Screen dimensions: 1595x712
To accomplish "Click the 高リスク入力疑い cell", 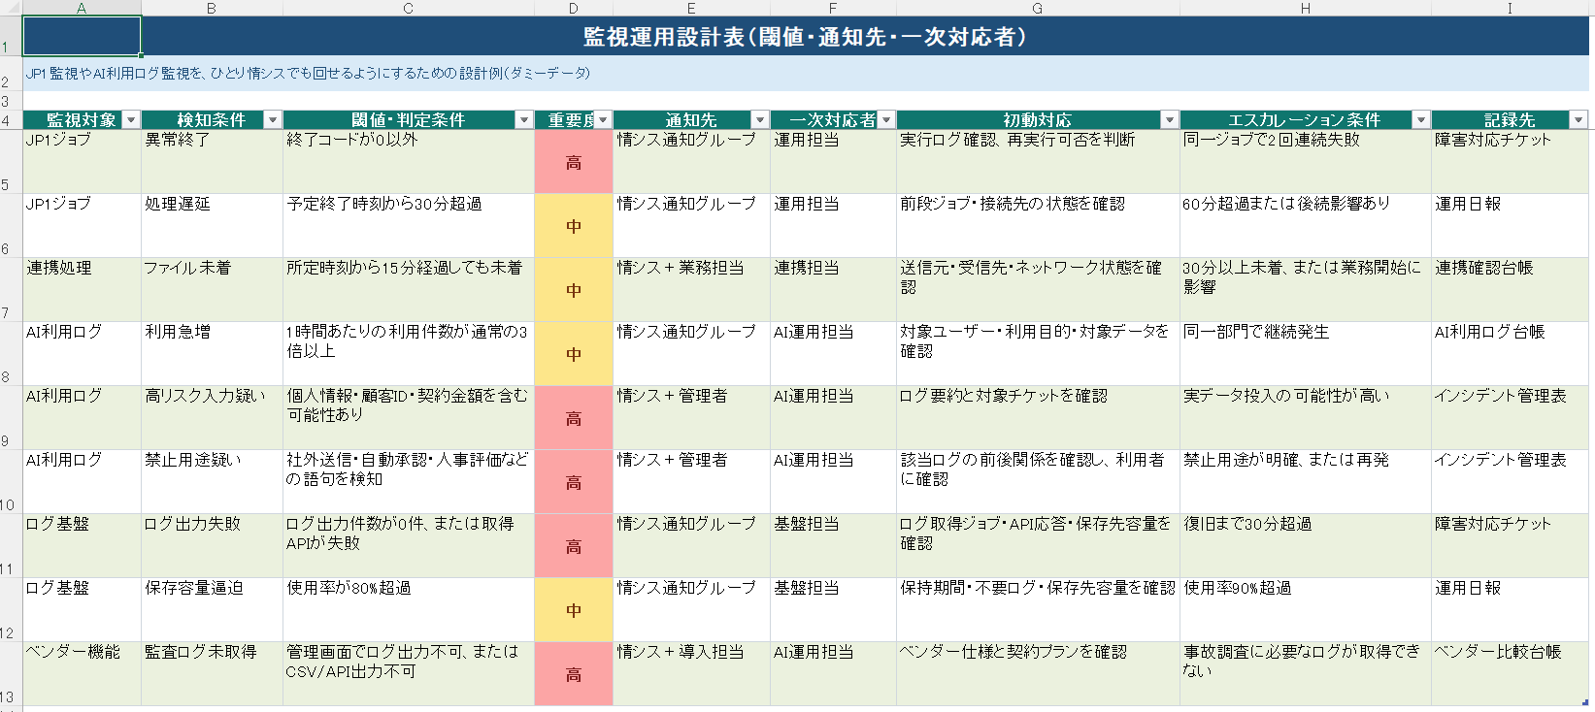I will (212, 418).
